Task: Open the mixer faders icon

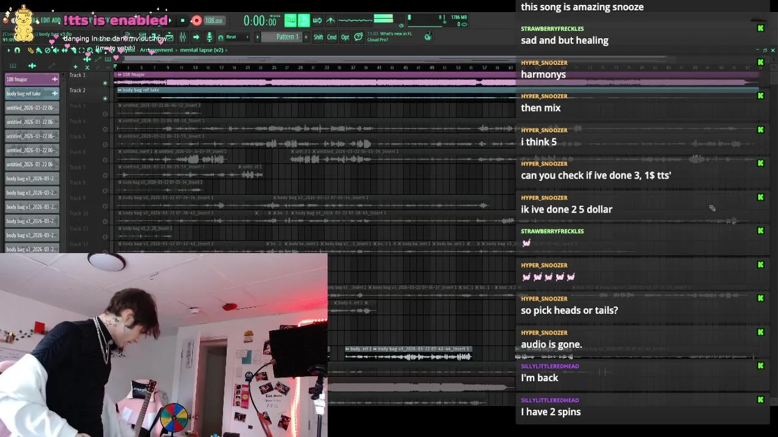Action: pyautogui.click(x=182, y=37)
